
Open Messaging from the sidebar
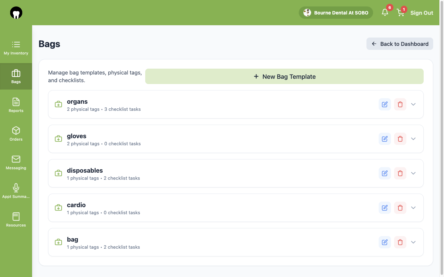click(x=16, y=163)
